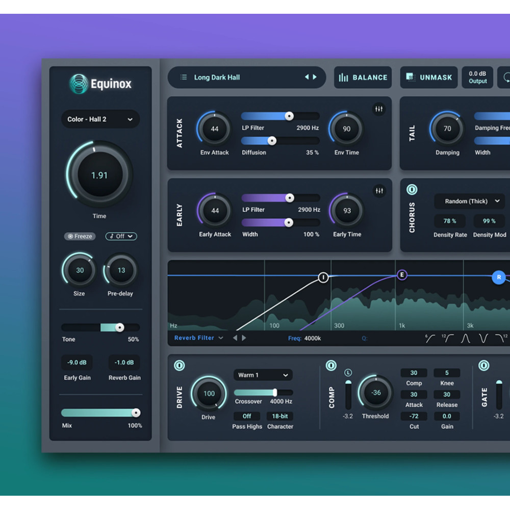510x510 pixels.
Task: Expand the Reverb Filter dropdown
Action: 199,338
